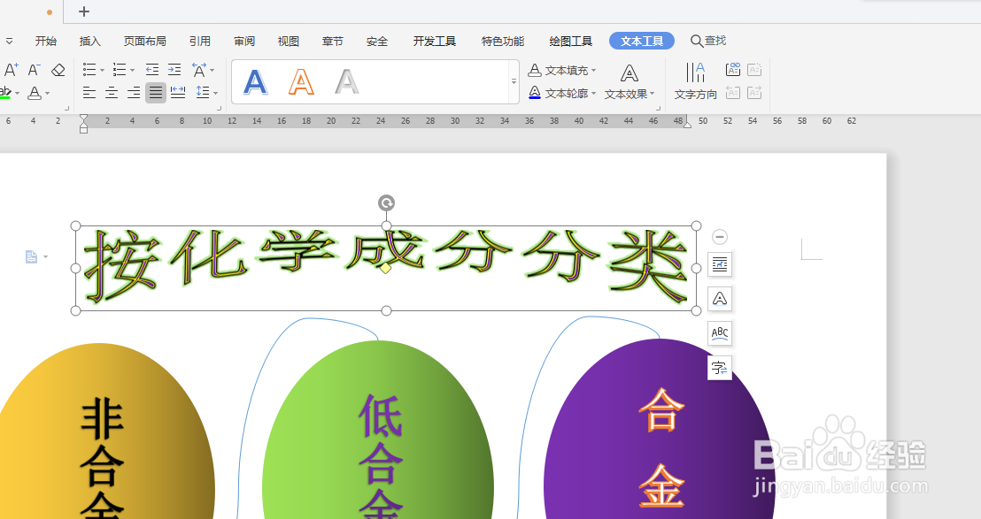Toggle center paragraph alignment
This screenshot has width=981, height=519.
pos(112,93)
